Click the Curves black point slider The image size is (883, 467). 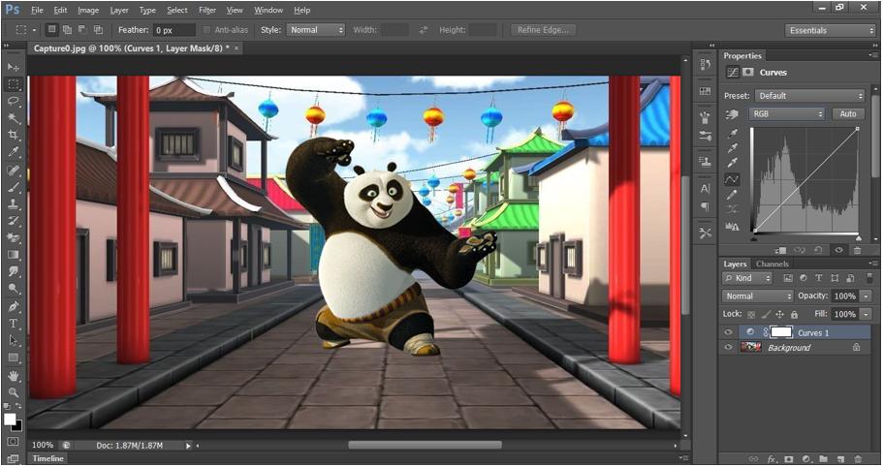(755, 238)
